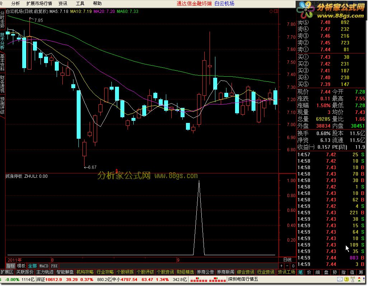Image resolution: width=368 pixels, height=286 pixels.
Task: Select the 笔 tick-detail tab
Action: (301, 272)
